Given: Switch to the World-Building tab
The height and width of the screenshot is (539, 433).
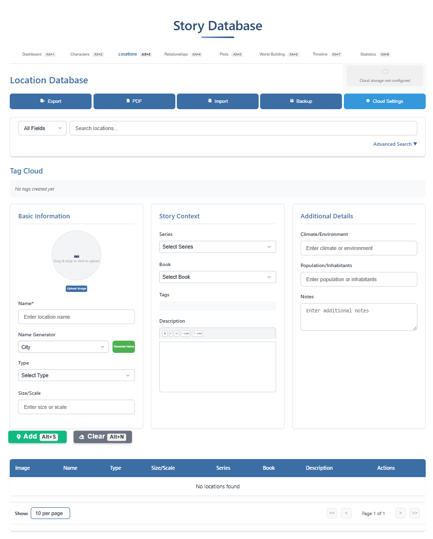Looking at the screenshot, I should pos(271,54).
